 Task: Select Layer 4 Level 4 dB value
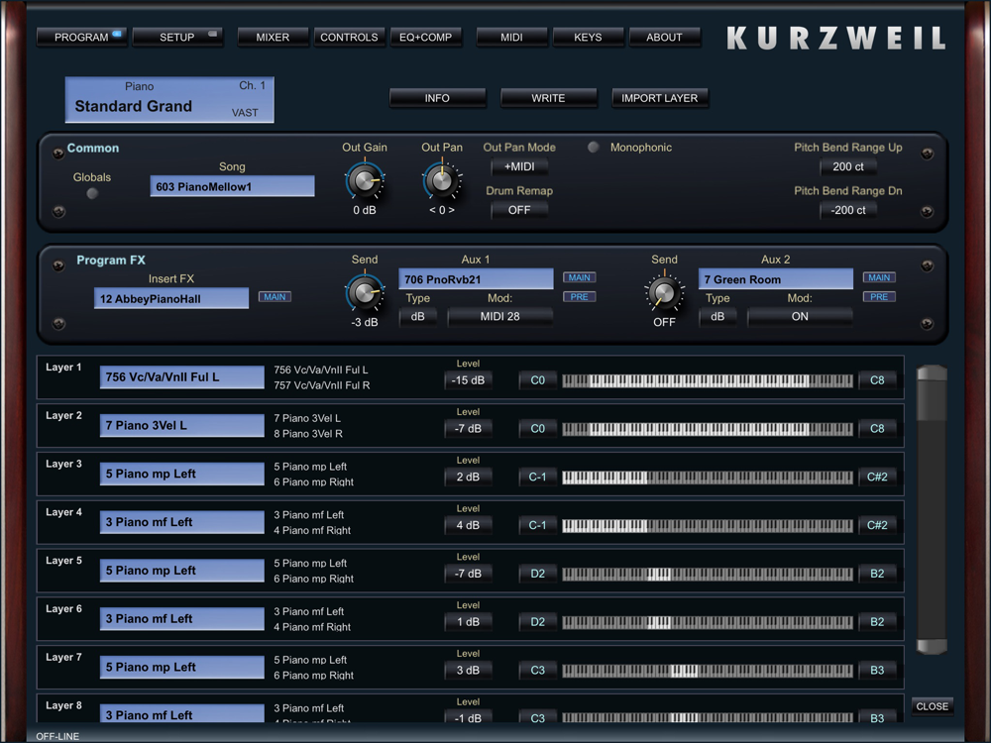[x=468, y=526]
